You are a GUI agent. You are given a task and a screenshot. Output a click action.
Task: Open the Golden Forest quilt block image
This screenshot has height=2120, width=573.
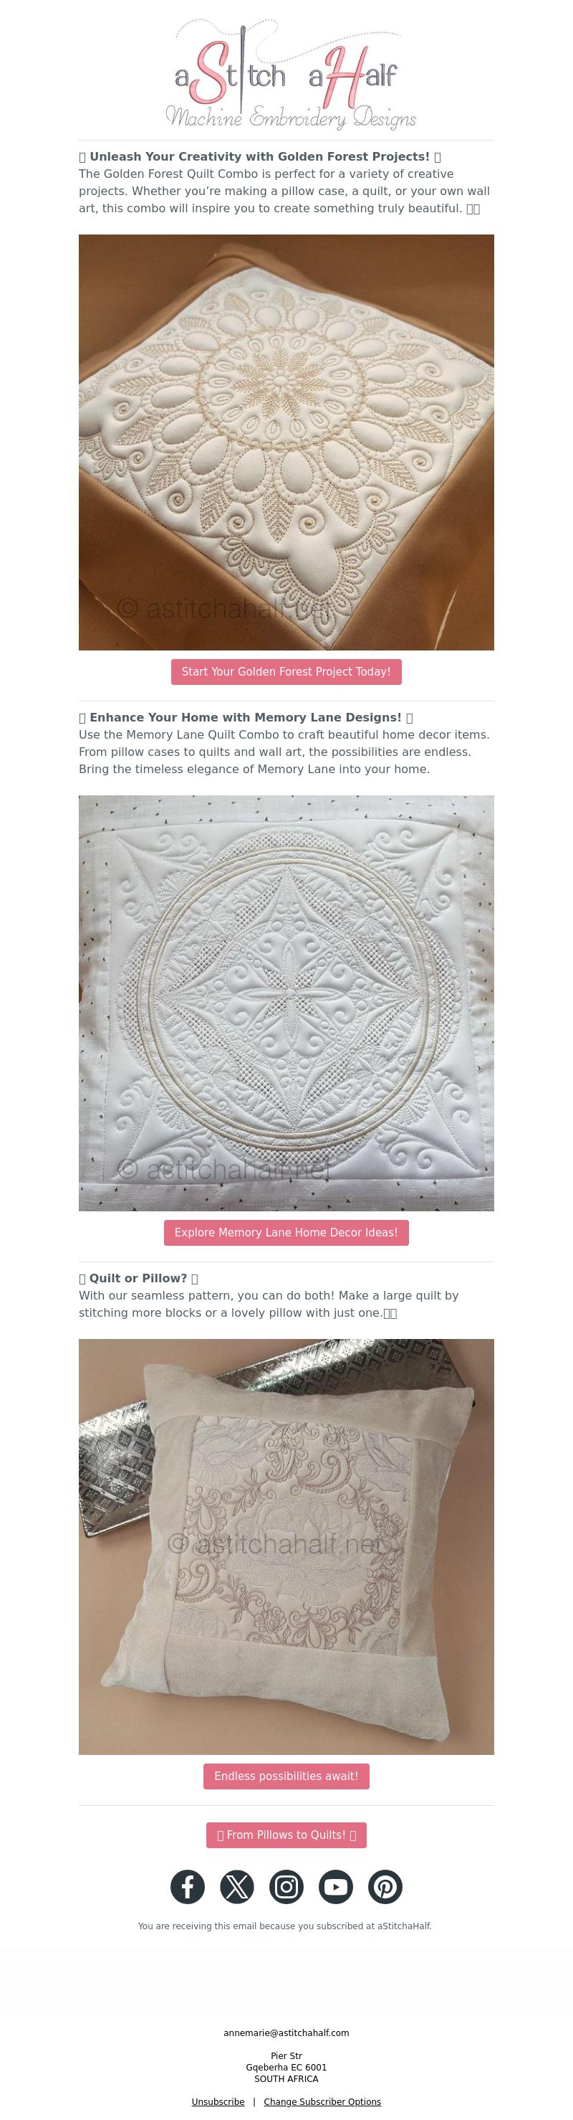coord(286,442)
